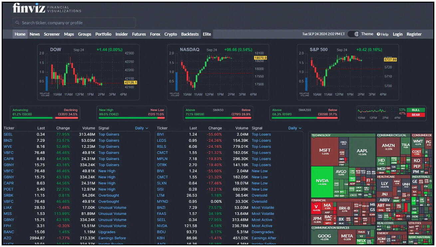Click the Finviz logo
Screen dimensions: 436x247
(47, 8)
